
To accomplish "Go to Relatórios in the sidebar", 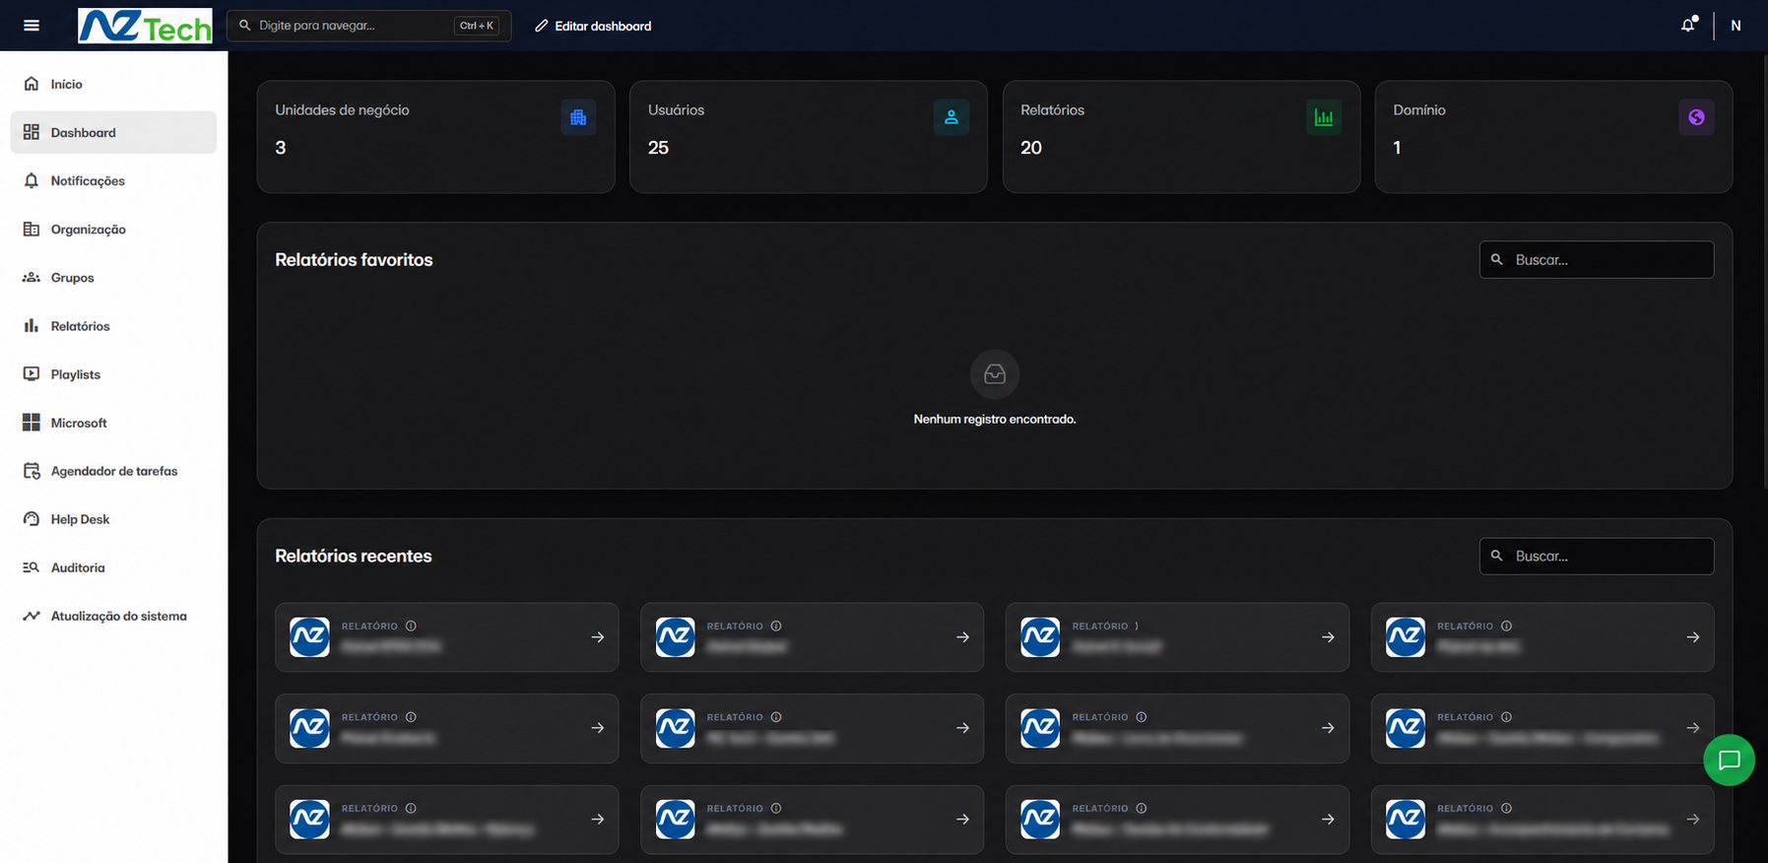I will (x=113, y=326).
